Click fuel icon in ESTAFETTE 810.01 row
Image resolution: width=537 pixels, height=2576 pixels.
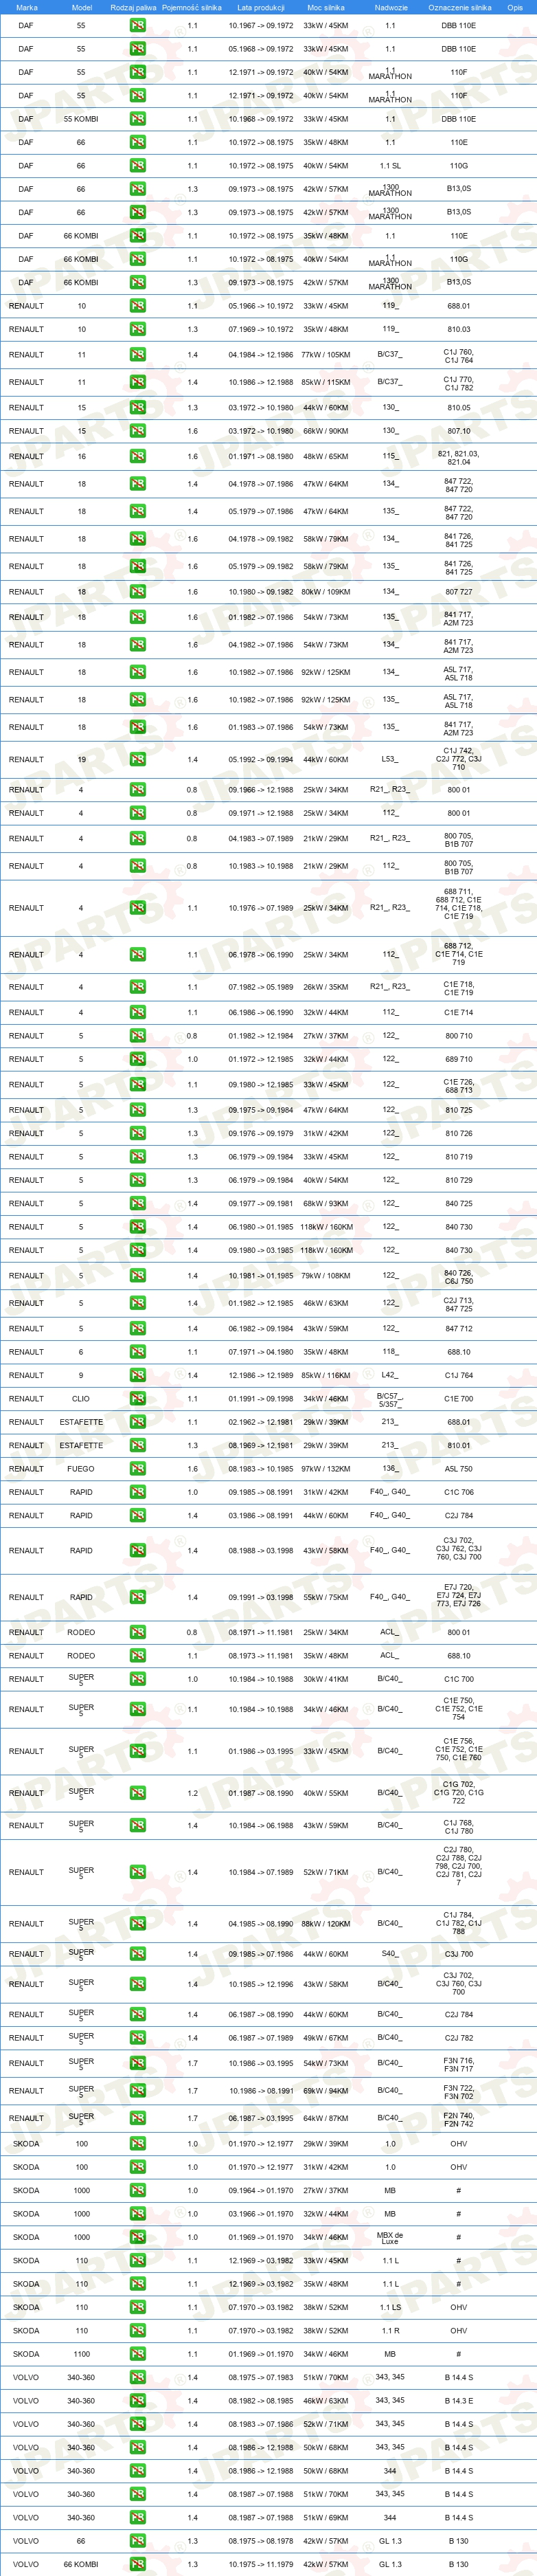tap(137, 1445)
